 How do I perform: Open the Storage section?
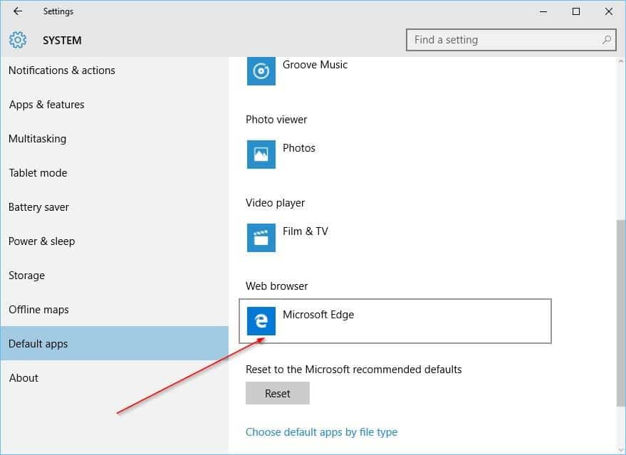[114, 276]
